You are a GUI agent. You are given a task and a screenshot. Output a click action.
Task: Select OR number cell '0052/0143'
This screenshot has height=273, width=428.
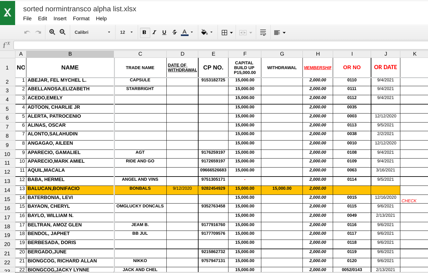pyautogui.click(x=352, y=270)
